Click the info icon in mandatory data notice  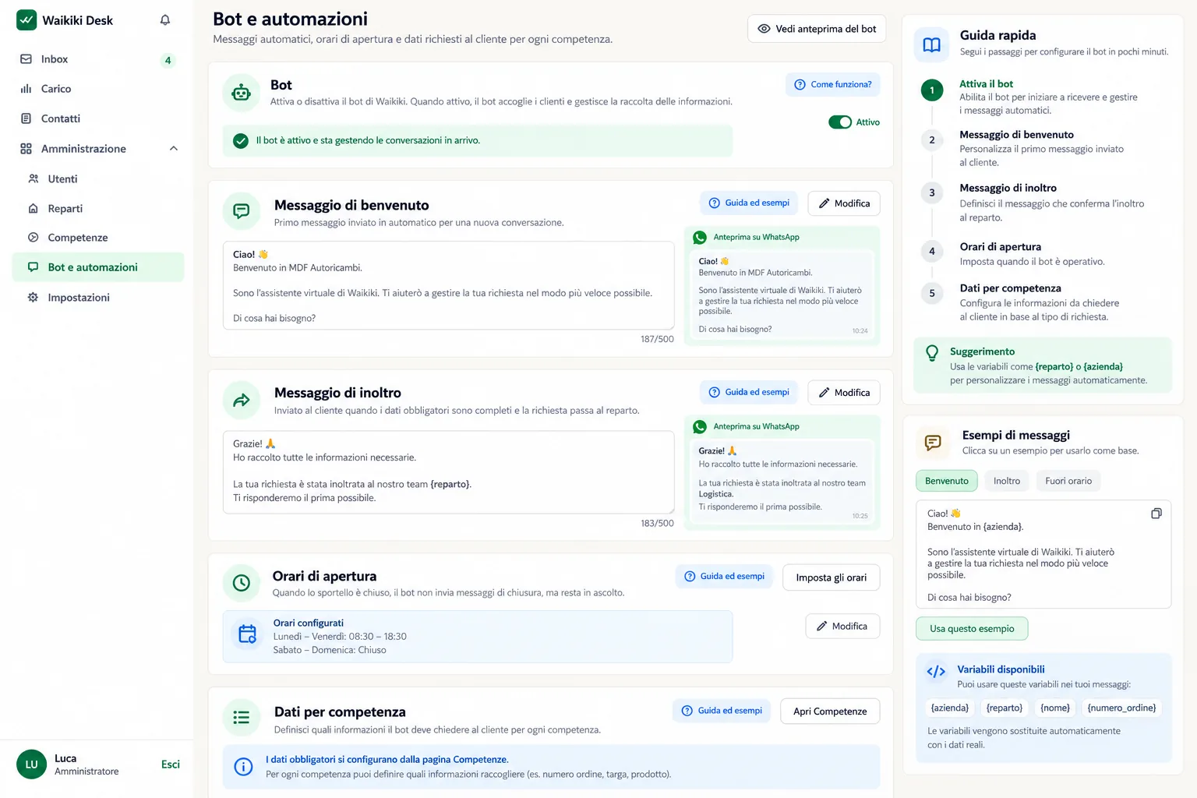pyautogui.click(x=243, y=767)
